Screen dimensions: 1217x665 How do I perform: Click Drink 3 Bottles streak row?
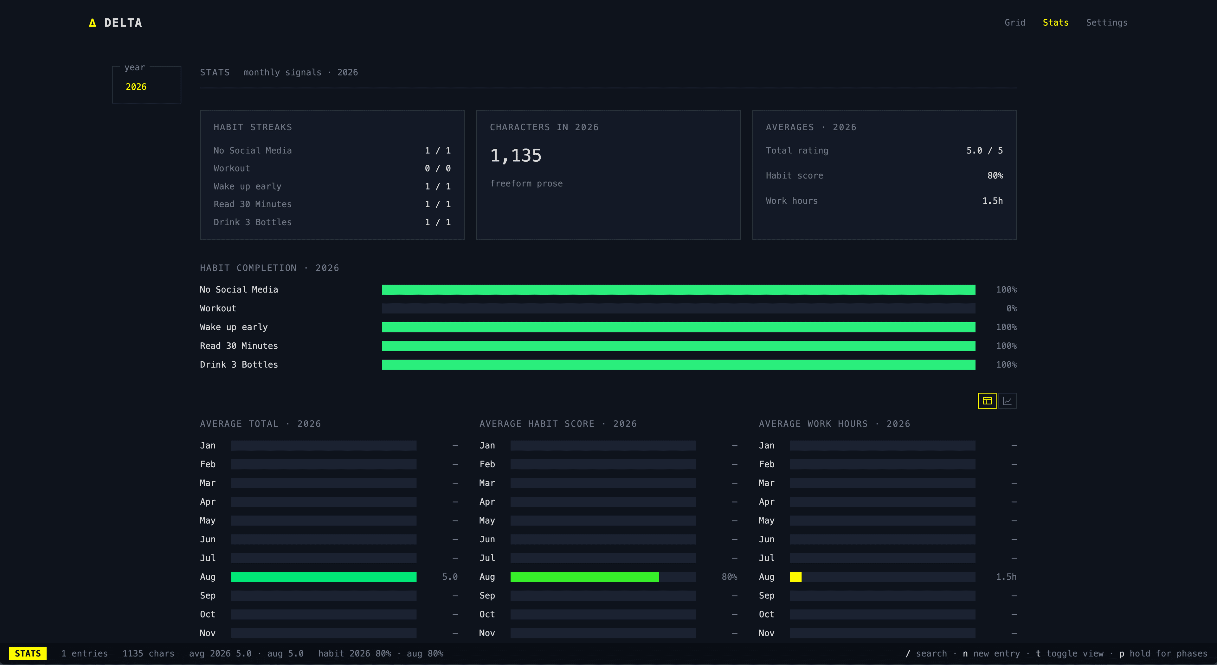pyautogui.click(x=332, y=222)
